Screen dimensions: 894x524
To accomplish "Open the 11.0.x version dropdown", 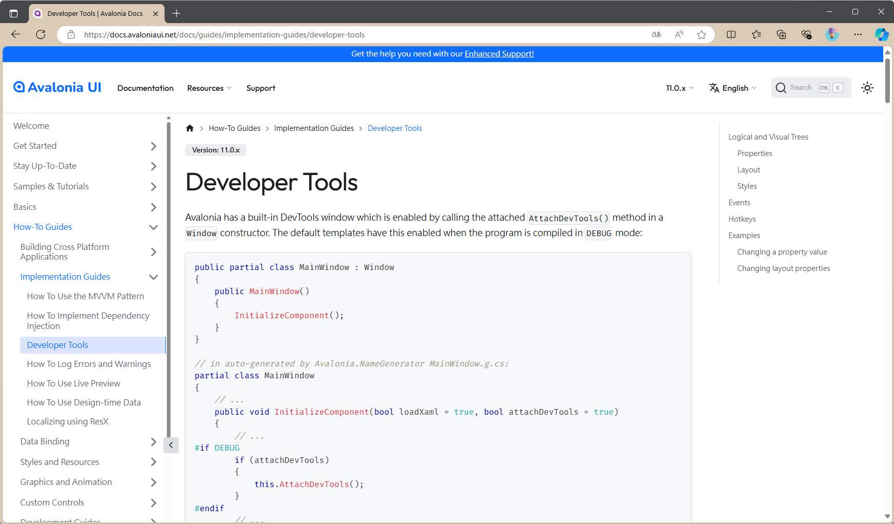I will (x=680, y=88).
